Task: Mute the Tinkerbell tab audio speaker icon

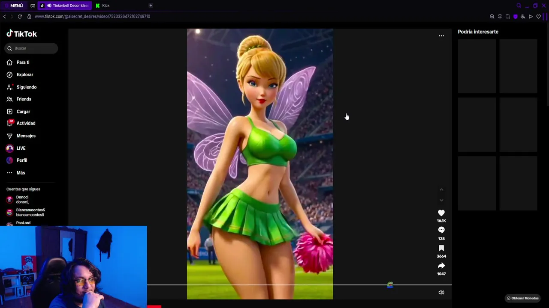Action: (49, 6)
